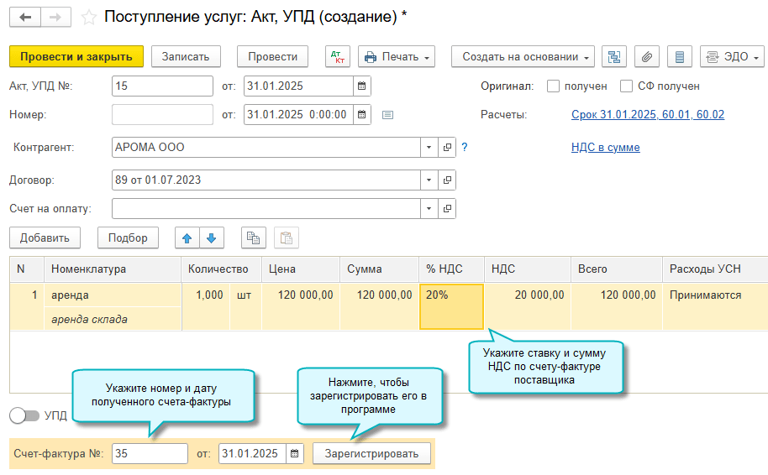Screen dimensions: 768x475
Task: Open the Контрагент АРОМА ООО card
Action: coord(447,147)
